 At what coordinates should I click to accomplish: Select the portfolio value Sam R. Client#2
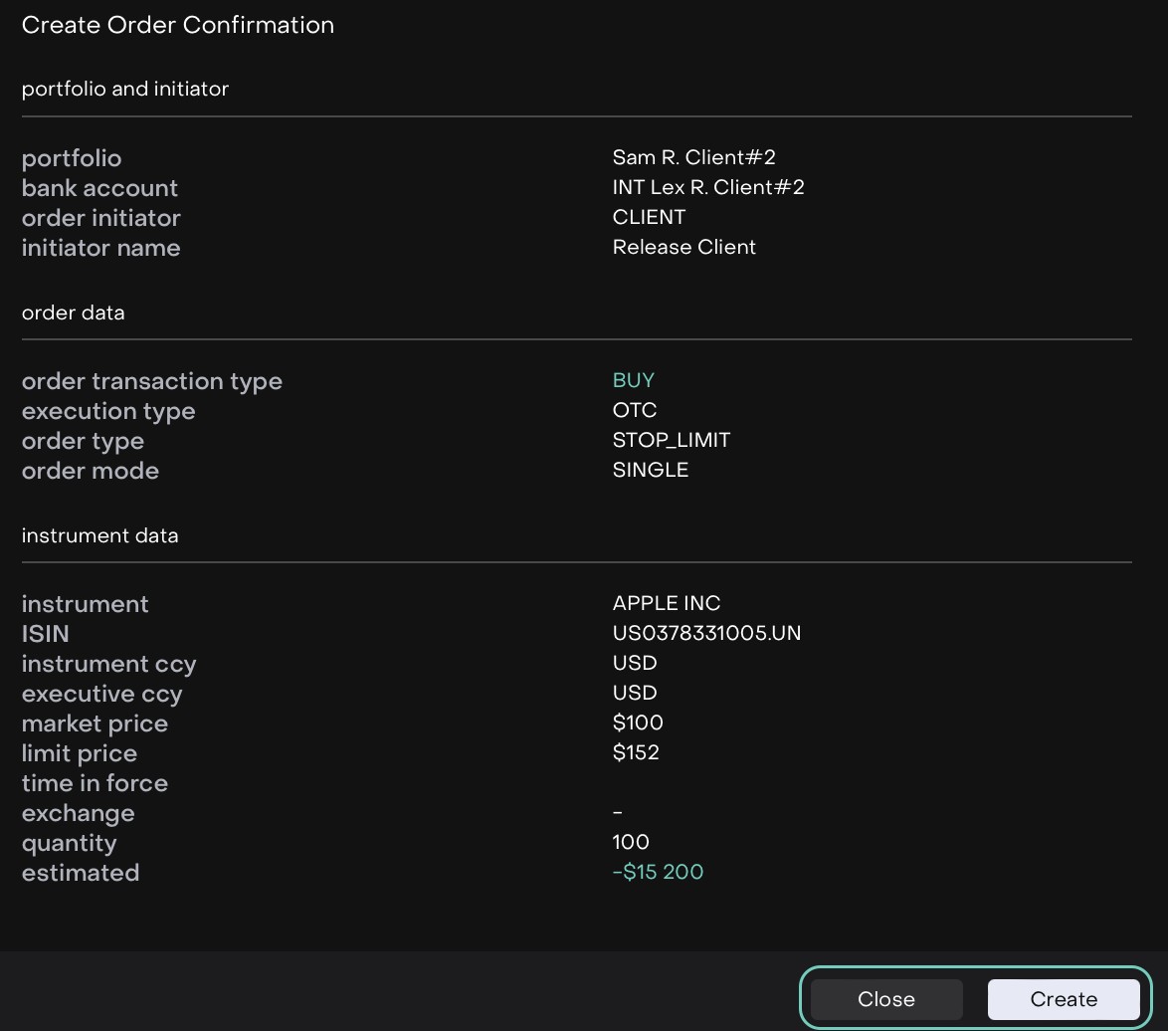click(693, 157)
